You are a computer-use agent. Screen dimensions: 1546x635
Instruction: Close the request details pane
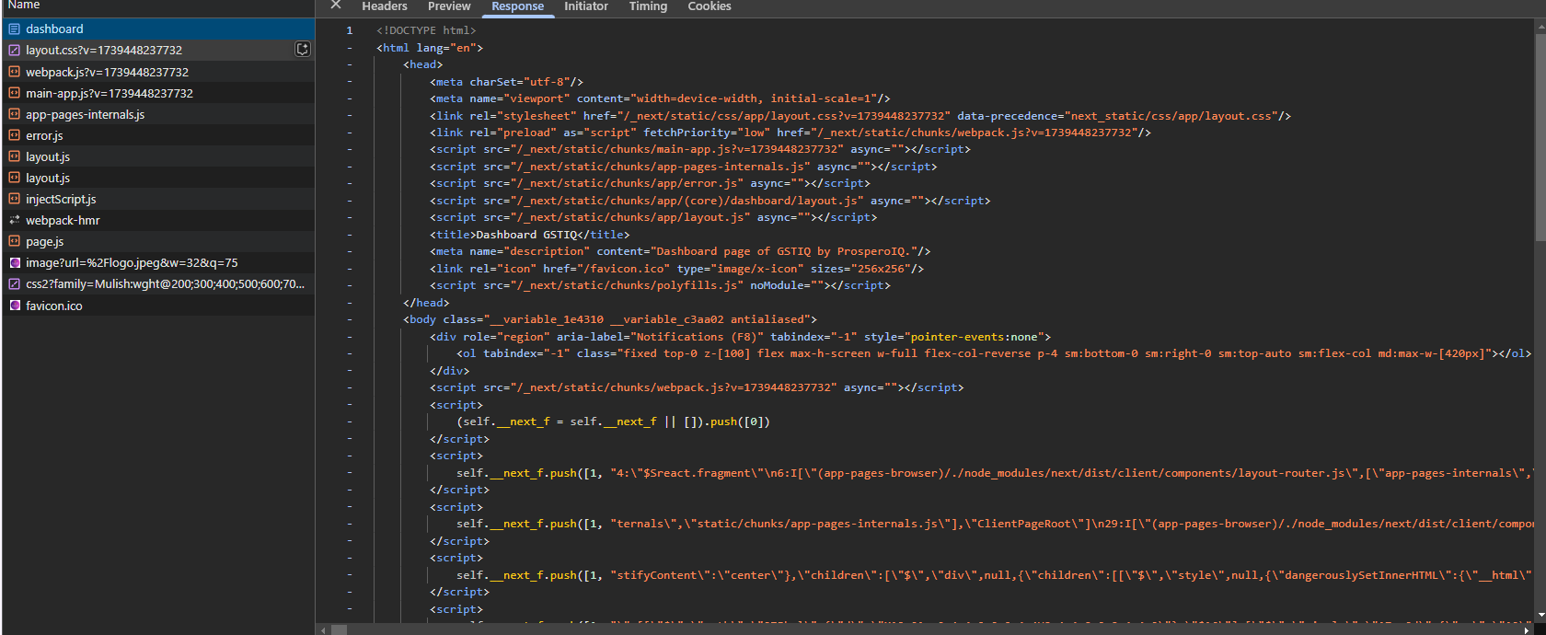click(336, 6)
